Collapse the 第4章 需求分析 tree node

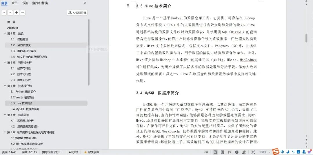pyautogui.click(x=5, y=115)
